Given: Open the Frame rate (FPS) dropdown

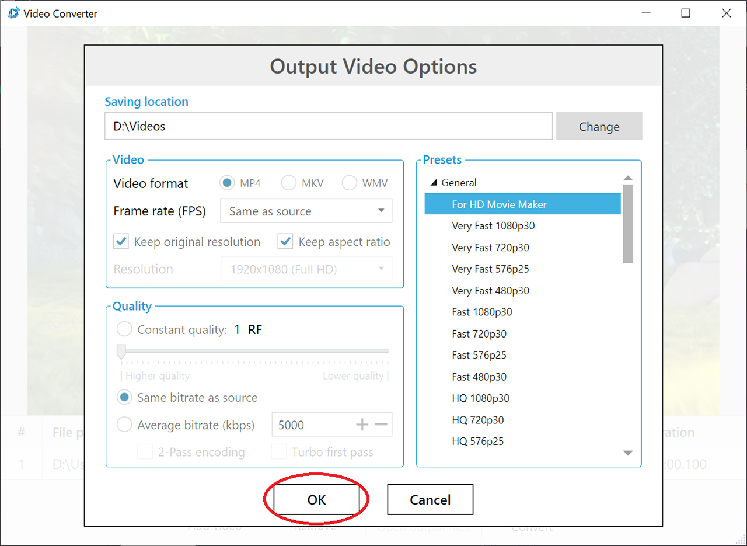Looking at the screenshot, I should coord(306,211).
